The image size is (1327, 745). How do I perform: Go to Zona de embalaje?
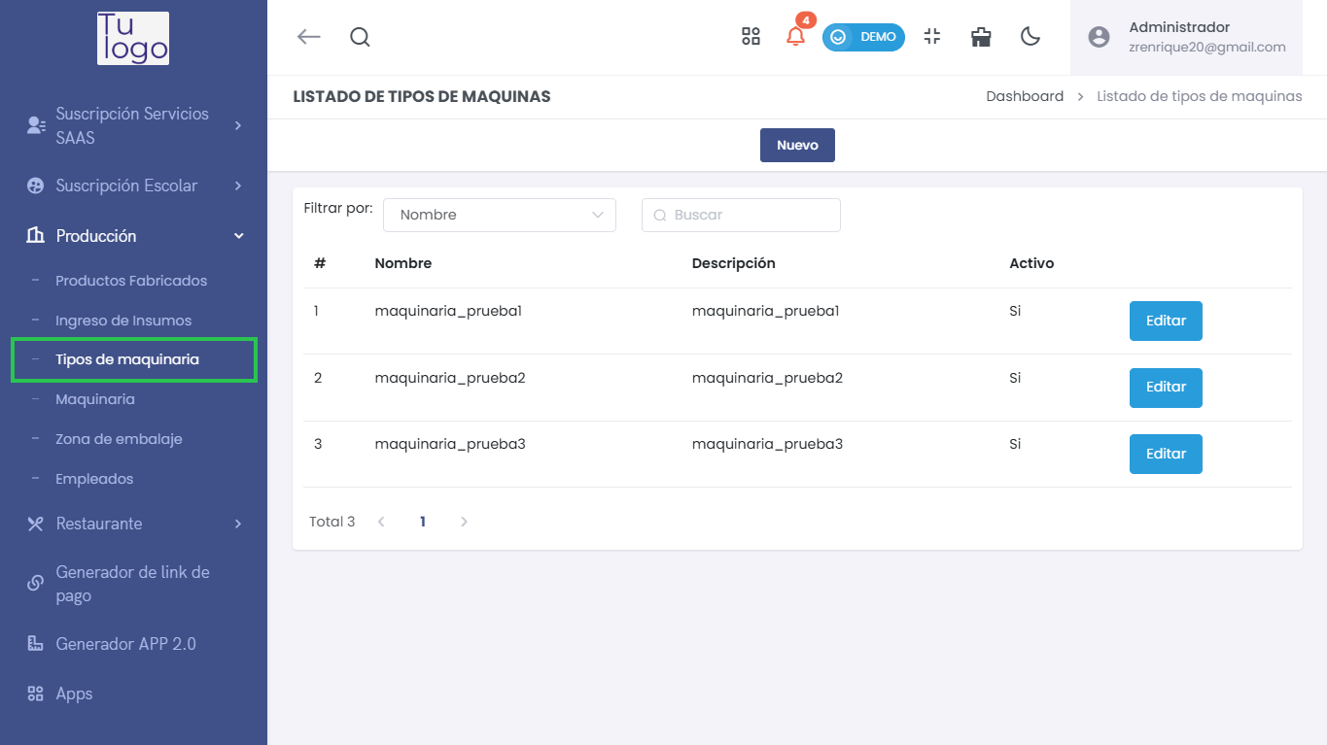119,439
